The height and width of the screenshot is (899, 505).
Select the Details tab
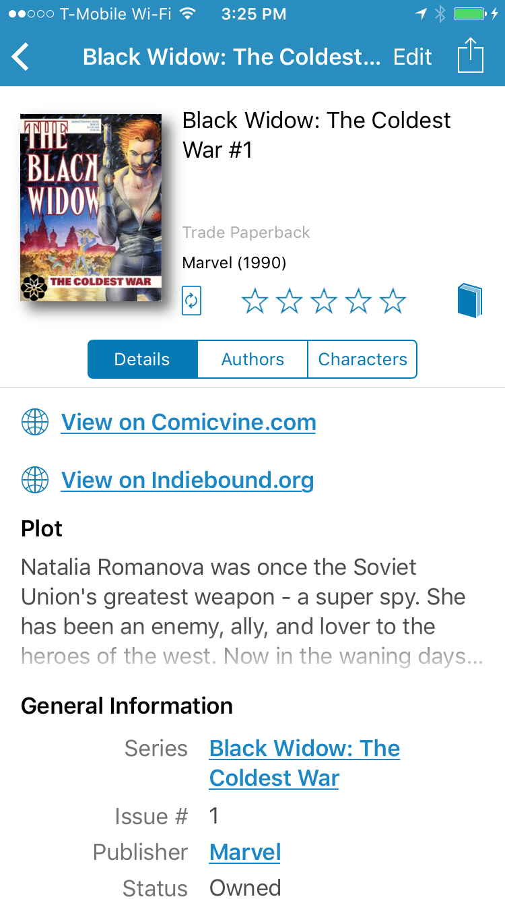click(143, 359)
